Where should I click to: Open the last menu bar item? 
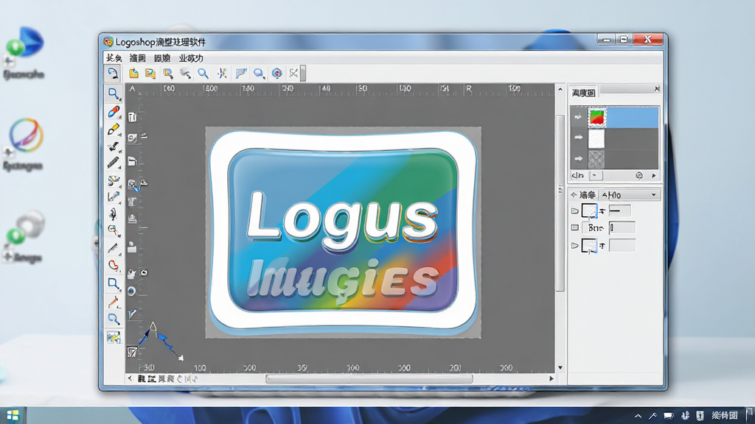191,57
